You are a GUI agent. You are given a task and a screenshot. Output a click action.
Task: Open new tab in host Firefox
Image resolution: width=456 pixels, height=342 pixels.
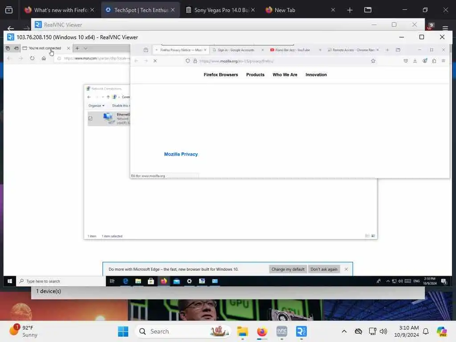click(x=350, y=10)
